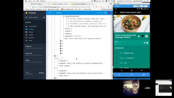This screenshot has height=98, width=174.
Task: Select the foodism imageURL value
Action: pos(86,63)
